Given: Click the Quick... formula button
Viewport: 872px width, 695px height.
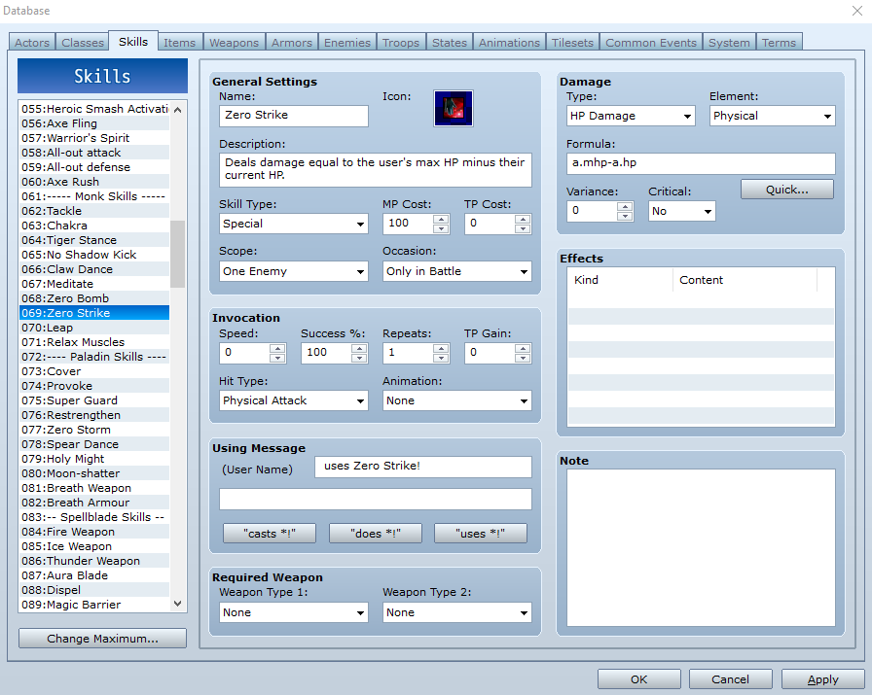Looking at the screenshot, I should point(787,190).
